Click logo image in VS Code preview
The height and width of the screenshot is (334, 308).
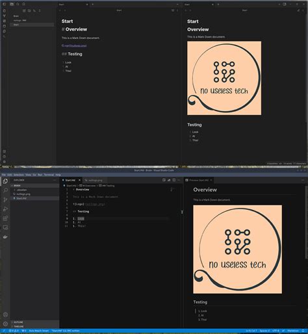pos(237,250)
